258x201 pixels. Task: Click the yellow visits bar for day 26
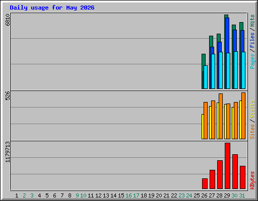pos(203,127)
